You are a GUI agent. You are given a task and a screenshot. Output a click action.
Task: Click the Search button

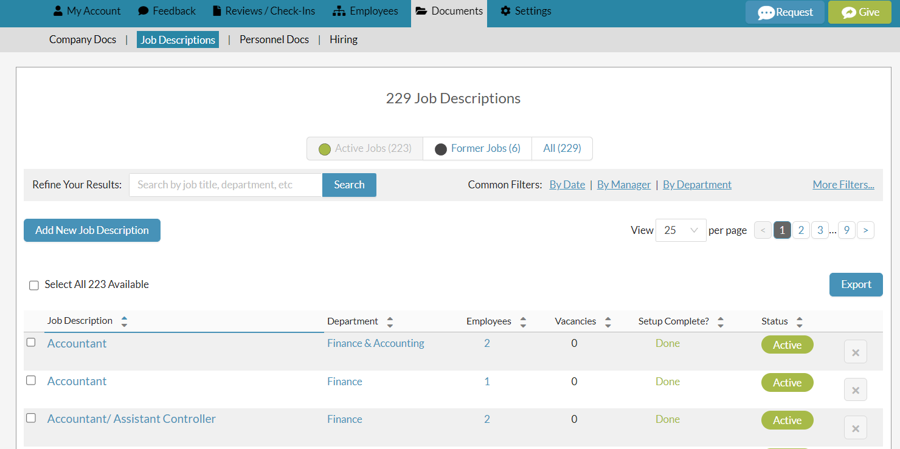(x=349, y=185)
